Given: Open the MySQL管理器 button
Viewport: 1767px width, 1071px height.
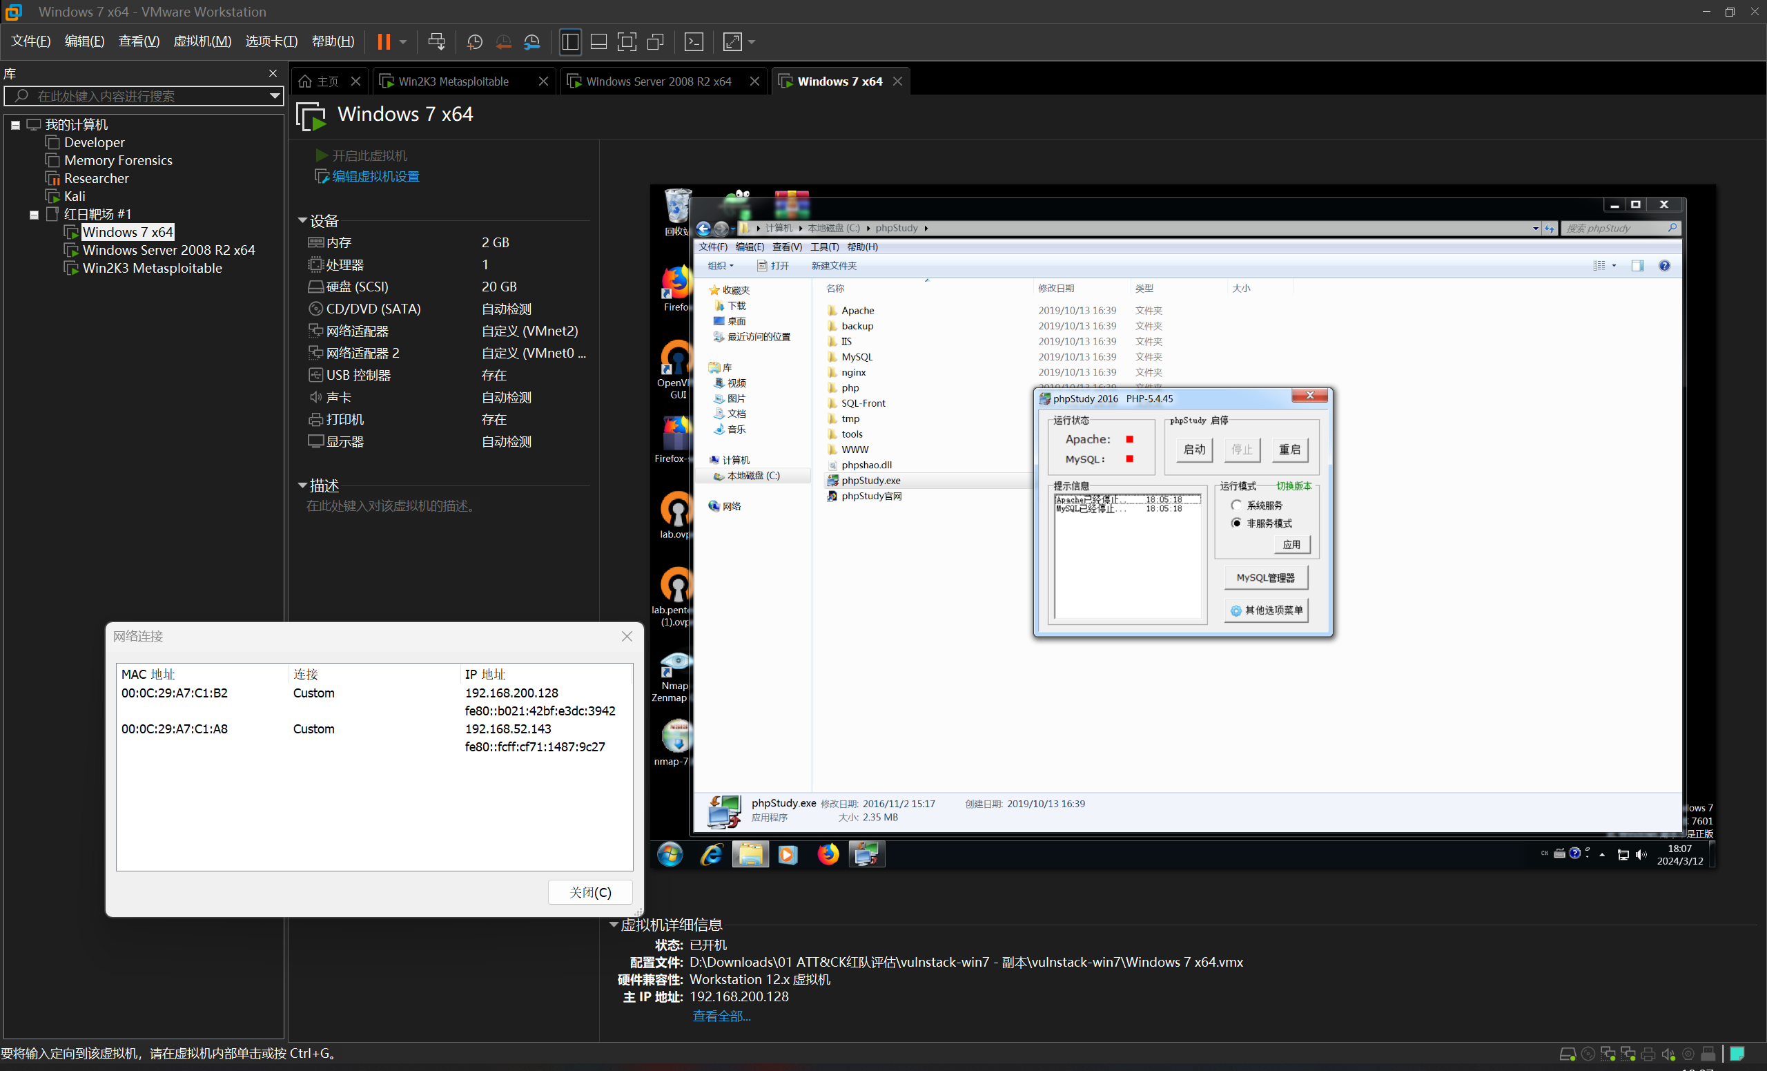Looking at the screenshot, I should [x=1266, y=577].
